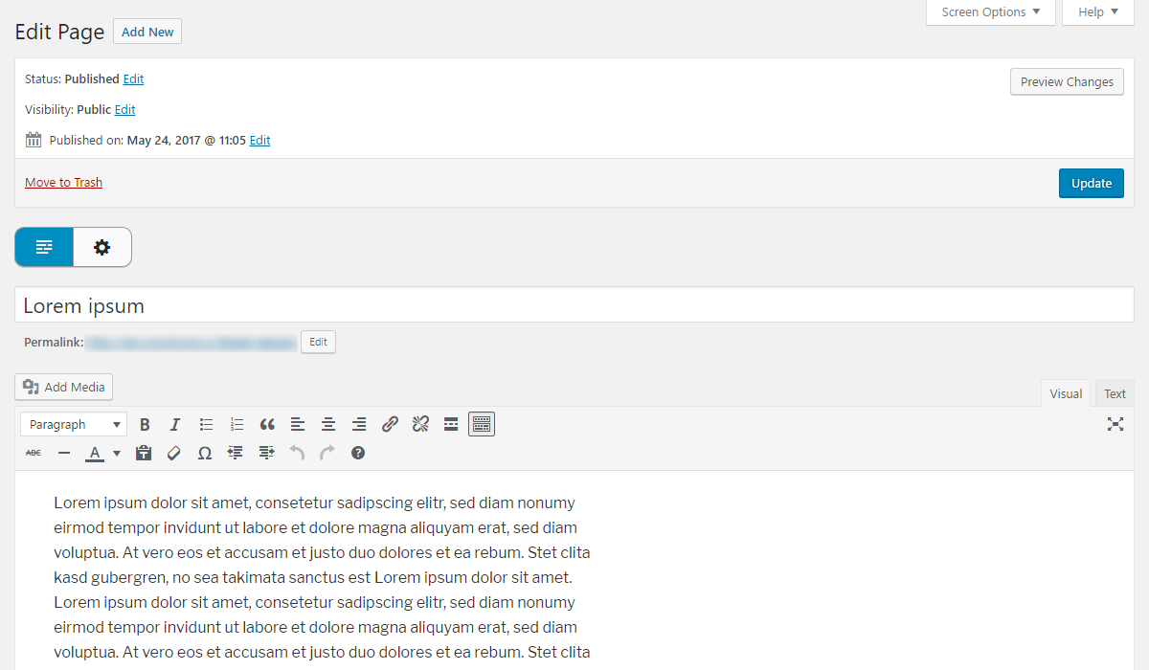1149x670 pixels.
Task: Expand the Screen Options panel
Action: pos(991,12)
